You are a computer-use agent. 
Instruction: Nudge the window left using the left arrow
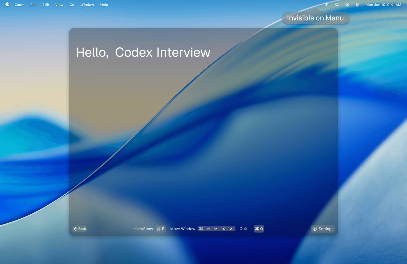tap(223, 229)
